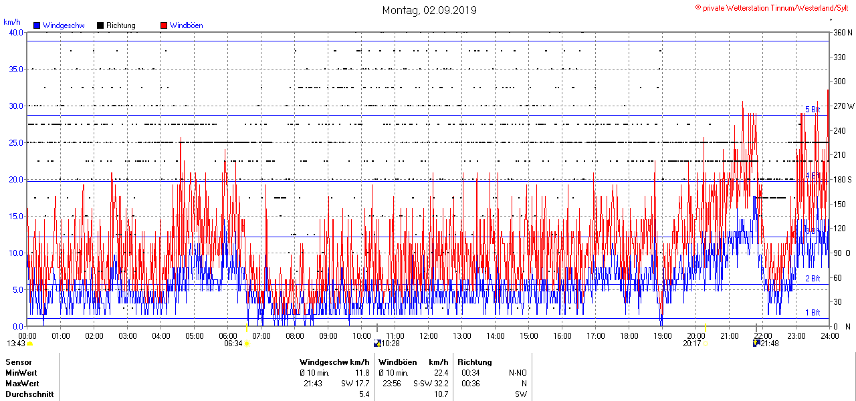This screenshot has width=856, height=401.
Task: Click the 10.7 average gust value
Action: 441,394
